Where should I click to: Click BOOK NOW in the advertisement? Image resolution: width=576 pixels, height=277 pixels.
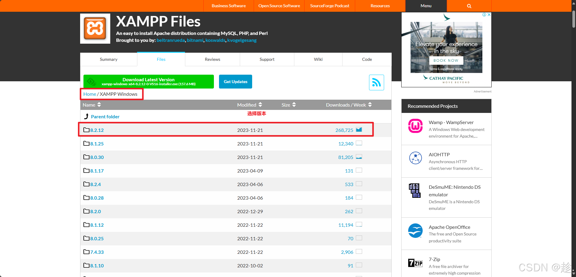[446, 61]
